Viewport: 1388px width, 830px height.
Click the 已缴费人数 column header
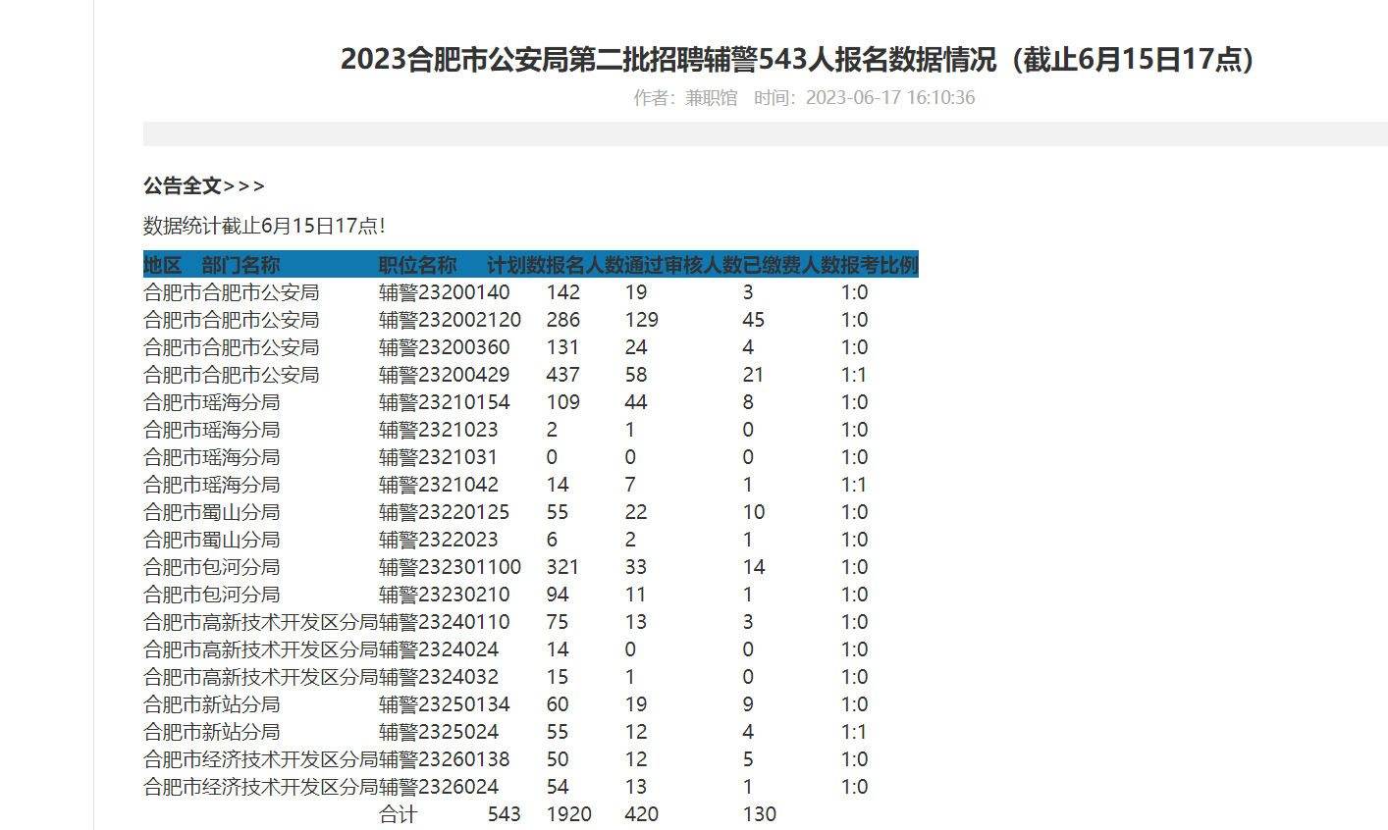click(791, 265)
